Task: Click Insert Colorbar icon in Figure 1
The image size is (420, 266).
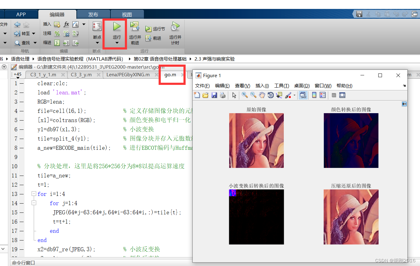Action: (x=314, y=95)
